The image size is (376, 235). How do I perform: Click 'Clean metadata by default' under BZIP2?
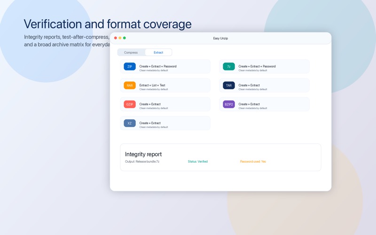tap(253, 108)
